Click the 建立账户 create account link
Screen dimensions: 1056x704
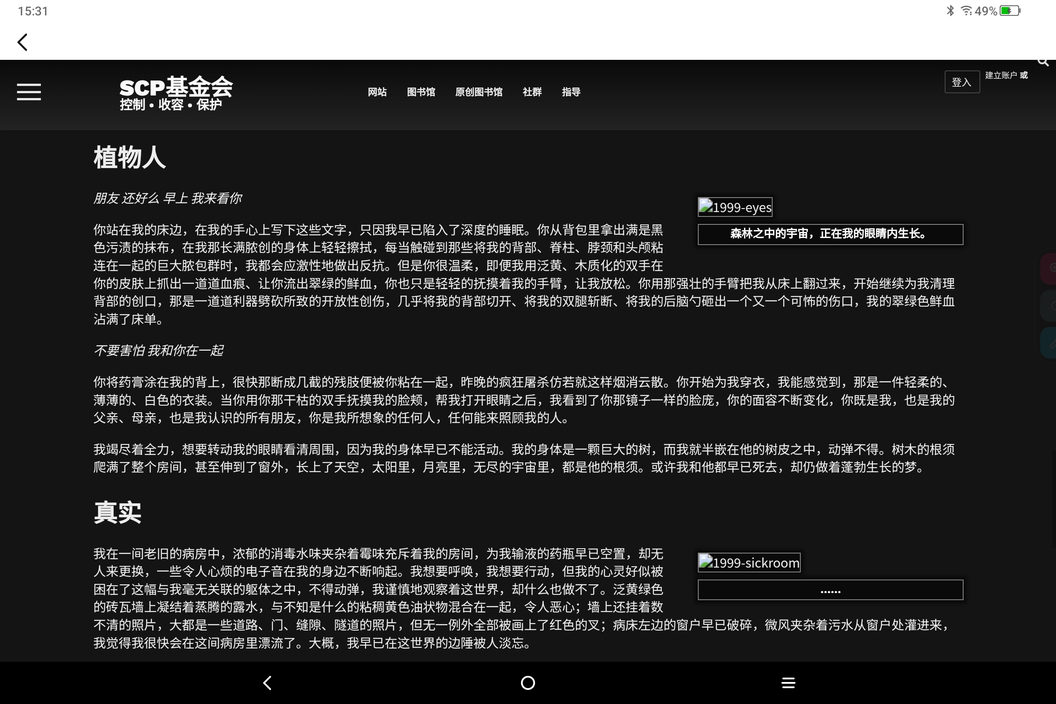[1001, 75]
